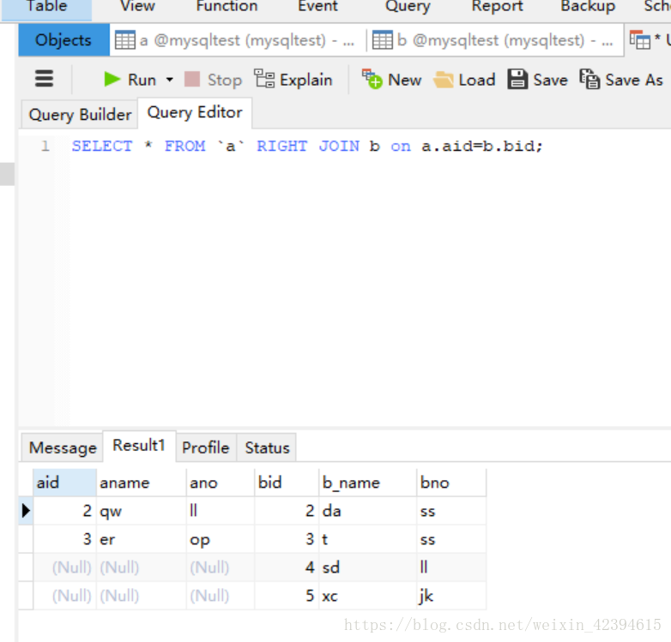Image resolution: width=671 pixels, height=642 pixels.
Task: Run the query with the green play icon
Action: (x=112, y=79)
